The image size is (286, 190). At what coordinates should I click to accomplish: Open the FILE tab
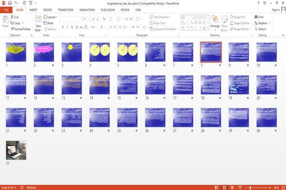(x=6, y=10)
